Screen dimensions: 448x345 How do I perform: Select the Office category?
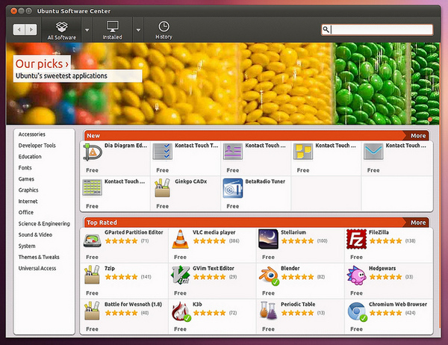tap(25, 212)
